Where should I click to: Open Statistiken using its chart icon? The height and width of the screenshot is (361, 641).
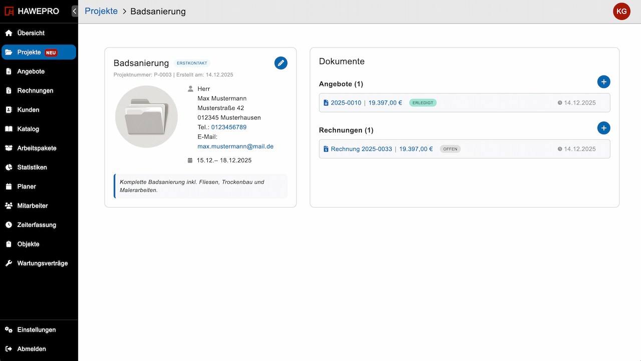(10, 167)
